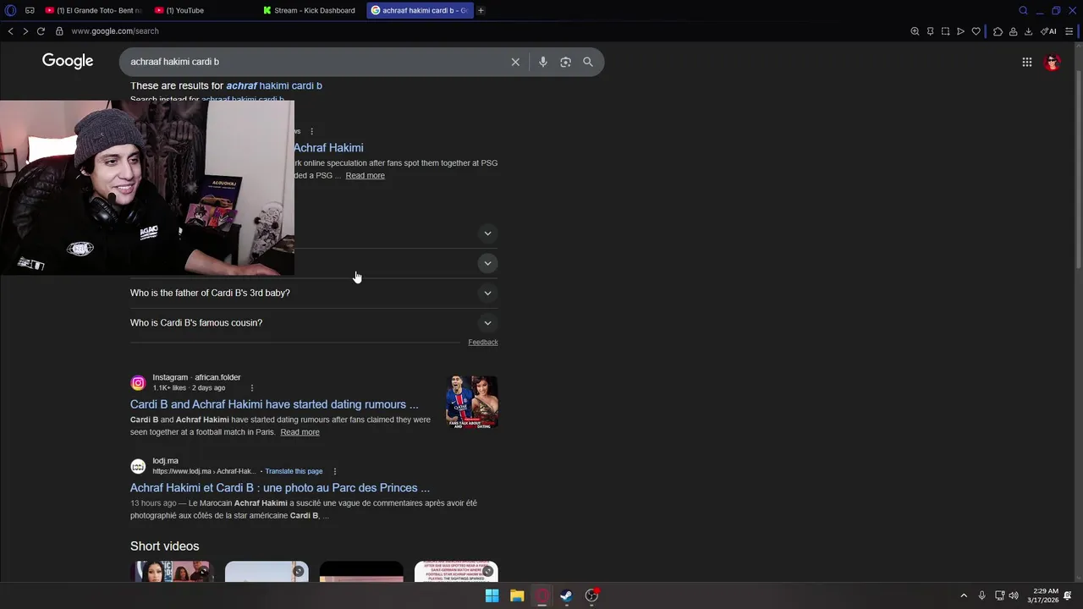
Task: Open the extensions cube icon
Action: pyautogui.click(x=998, y=31)
